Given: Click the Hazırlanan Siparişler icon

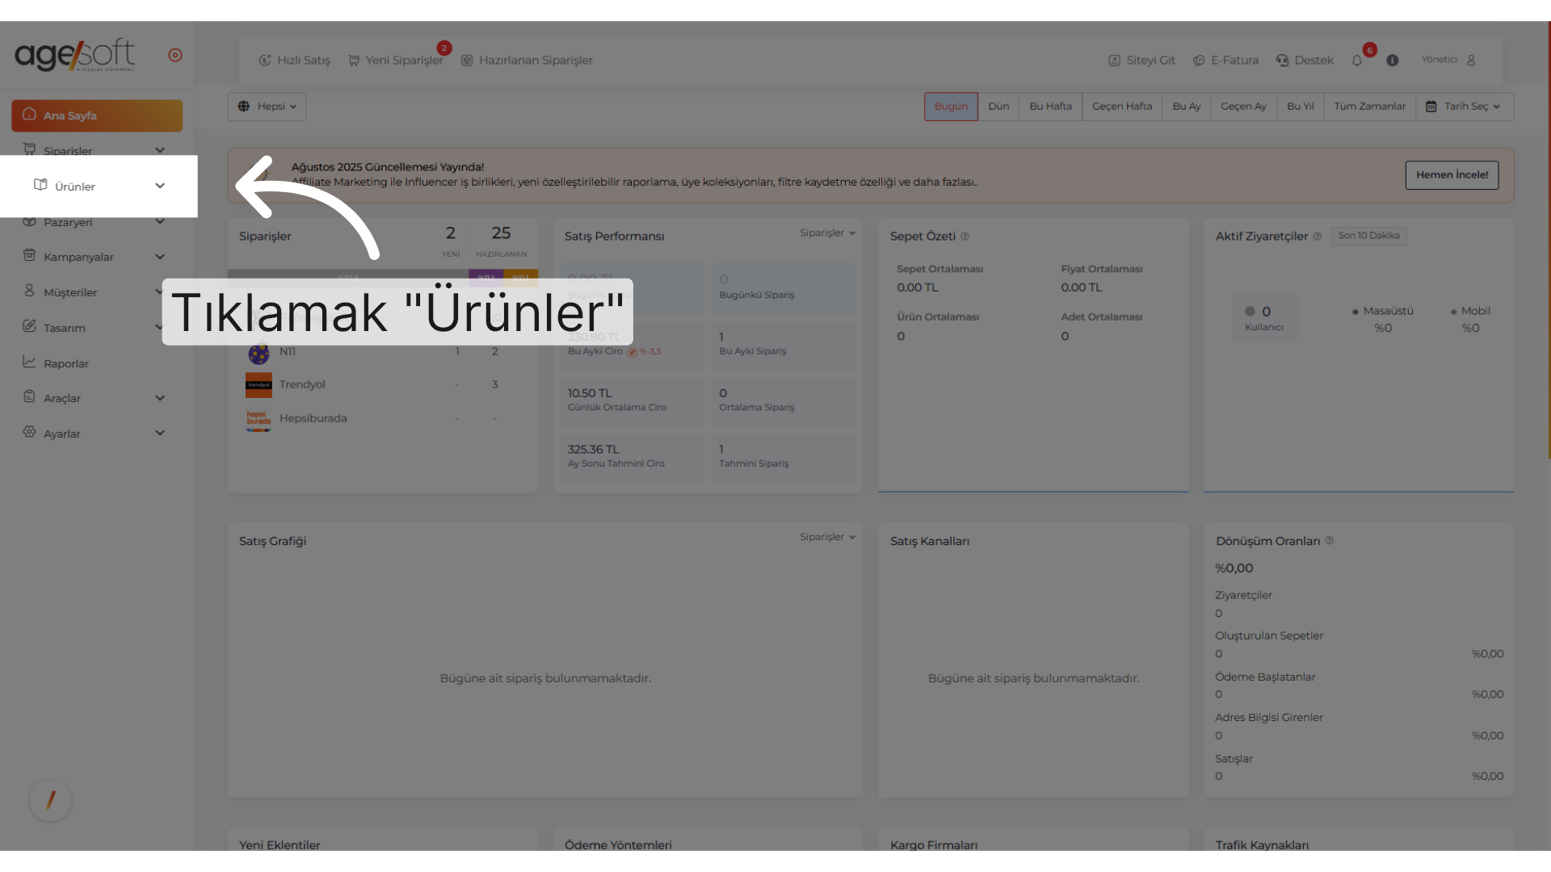Looking at the screenshot, I should [x=467, y=61].
